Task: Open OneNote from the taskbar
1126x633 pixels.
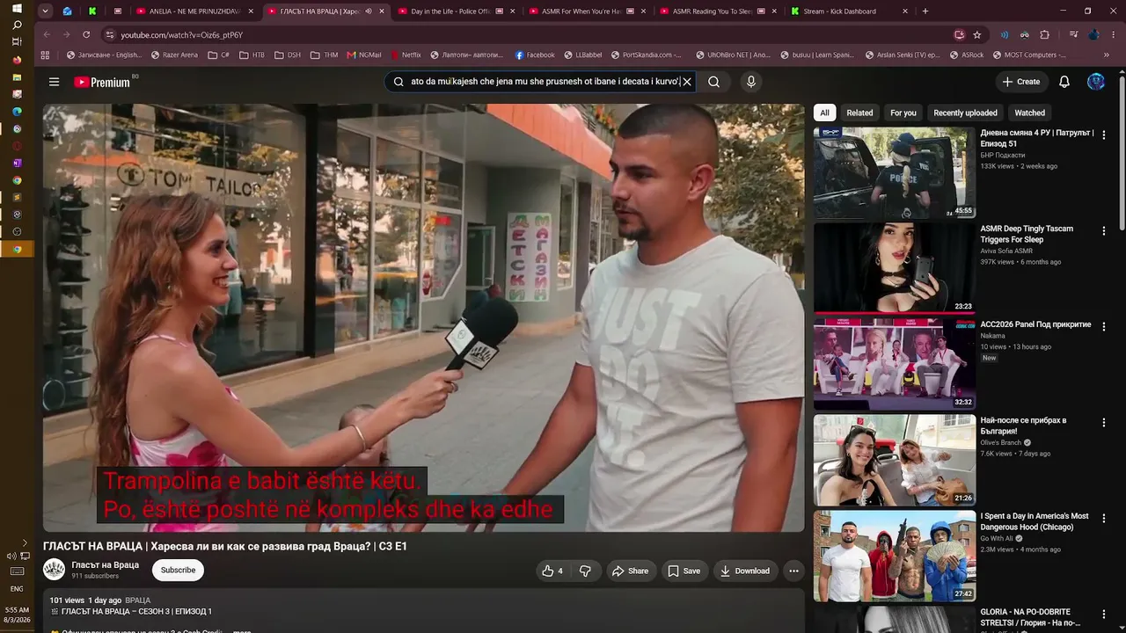Action: [17, 163]
